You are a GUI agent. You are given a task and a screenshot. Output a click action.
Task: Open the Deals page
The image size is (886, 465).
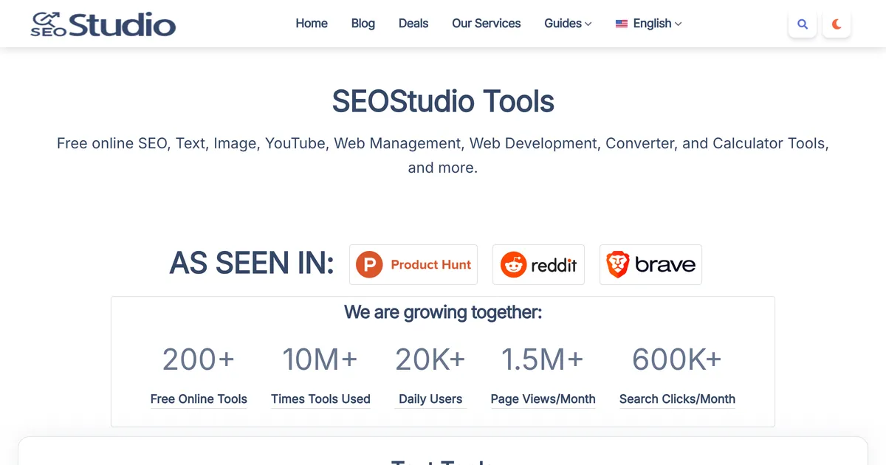pyautogui.click(x=413, y=23)
